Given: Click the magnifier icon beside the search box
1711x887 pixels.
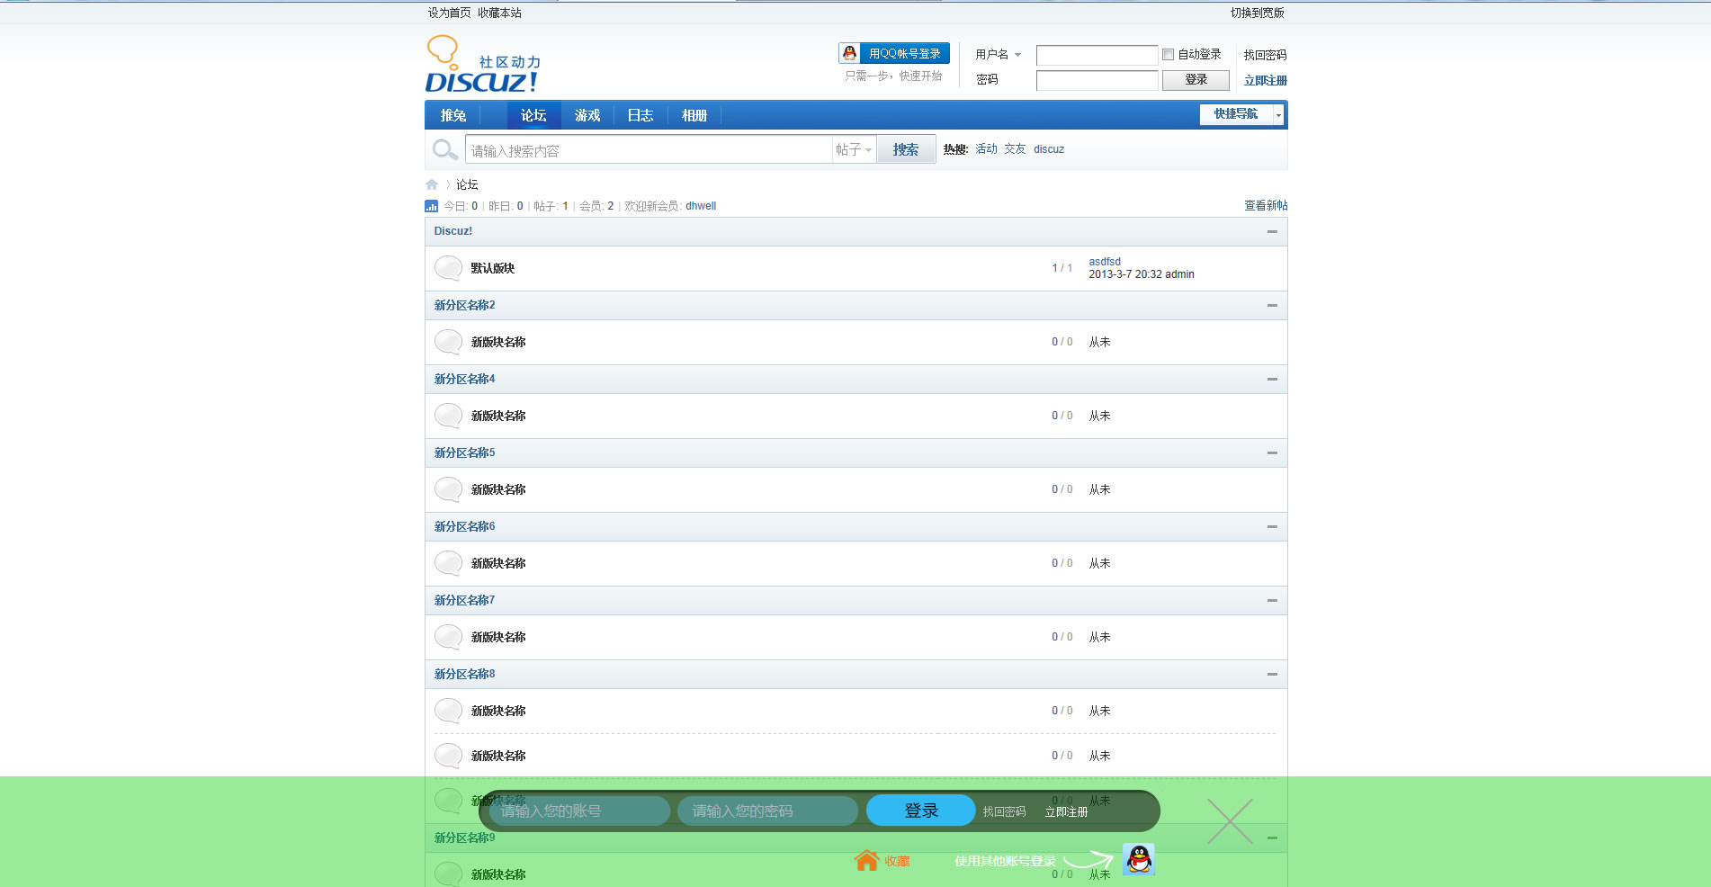Looking at the screenshot, I should [x=444, y=149].
